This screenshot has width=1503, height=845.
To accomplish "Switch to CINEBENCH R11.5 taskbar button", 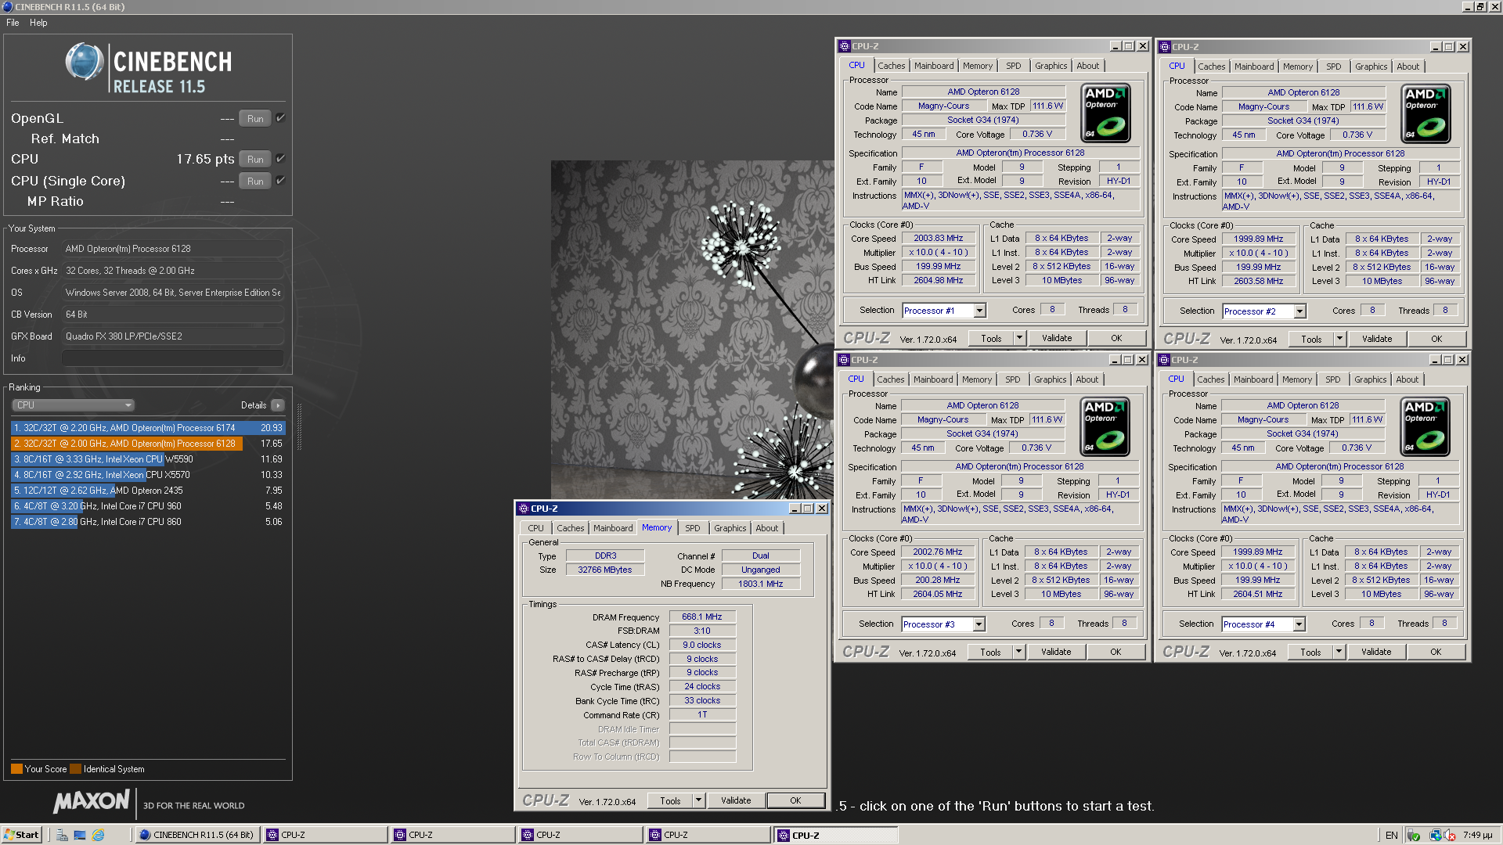I will 198,835.
